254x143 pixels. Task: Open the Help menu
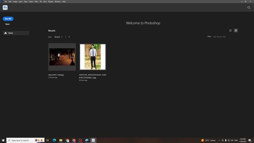click(64, 2)
